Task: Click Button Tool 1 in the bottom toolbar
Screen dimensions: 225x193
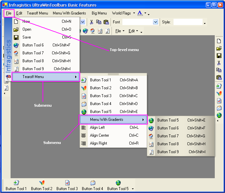Action: pos(16,185)
